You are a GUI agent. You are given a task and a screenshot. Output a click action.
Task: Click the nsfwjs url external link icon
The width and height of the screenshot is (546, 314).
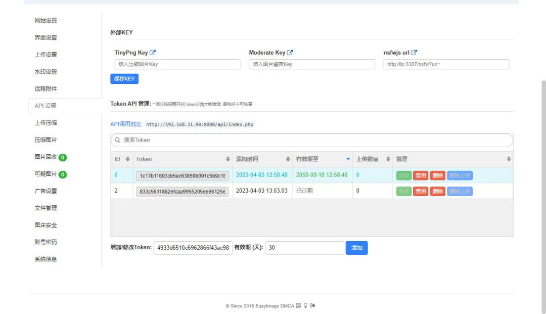tap(414, 53)
